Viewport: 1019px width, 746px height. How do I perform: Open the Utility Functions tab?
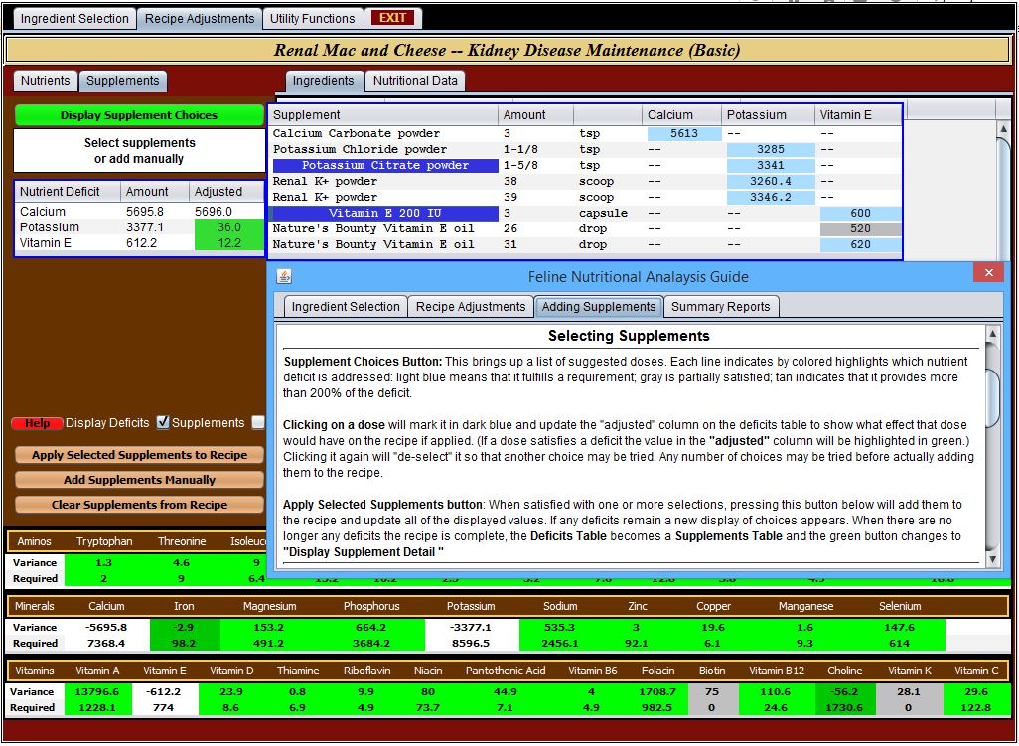pos(312,18)
